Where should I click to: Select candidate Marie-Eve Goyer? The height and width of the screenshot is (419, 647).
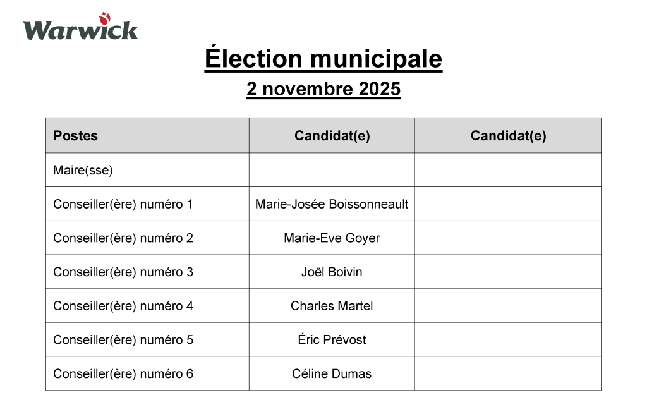[x=332, y=238]
